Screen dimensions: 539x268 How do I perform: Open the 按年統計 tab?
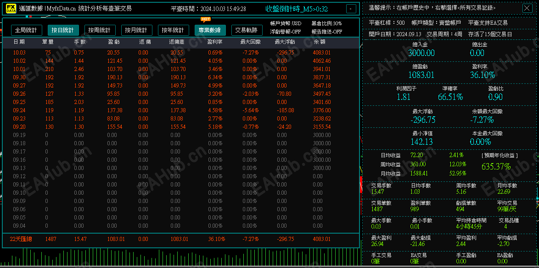(173, 30)
